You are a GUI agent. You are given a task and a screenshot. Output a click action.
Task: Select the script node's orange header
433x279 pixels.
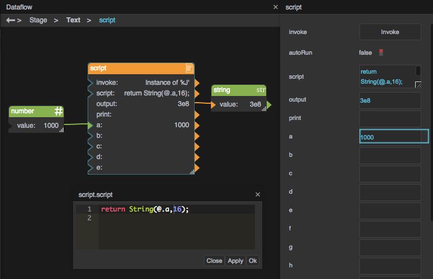click(141, 68)
